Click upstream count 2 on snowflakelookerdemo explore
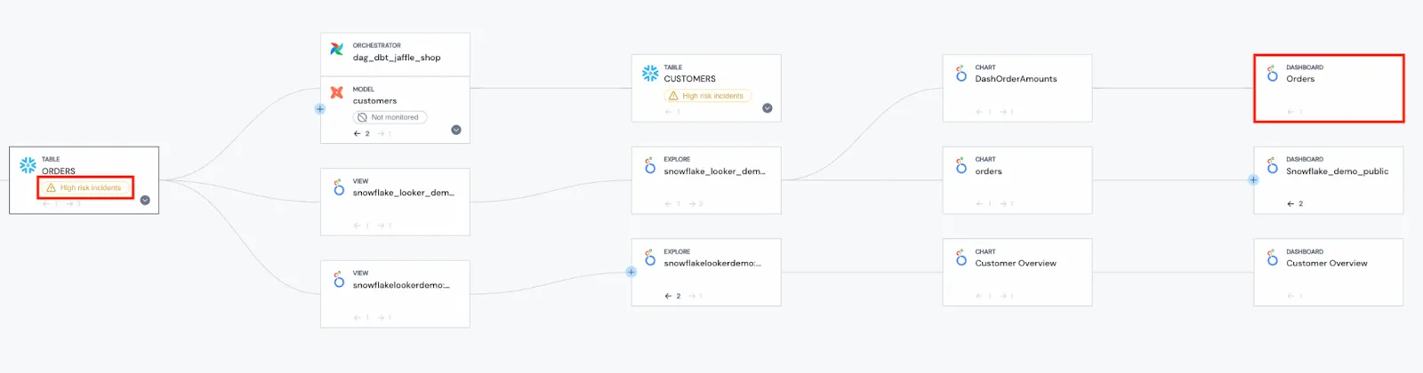This screenshot has width=1423, height=373. pos(673,297)
